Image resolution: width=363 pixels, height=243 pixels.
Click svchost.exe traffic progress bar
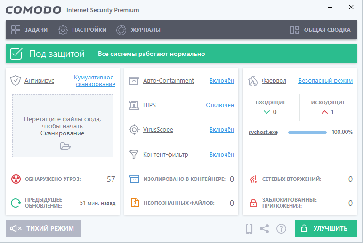pos(307,132)
